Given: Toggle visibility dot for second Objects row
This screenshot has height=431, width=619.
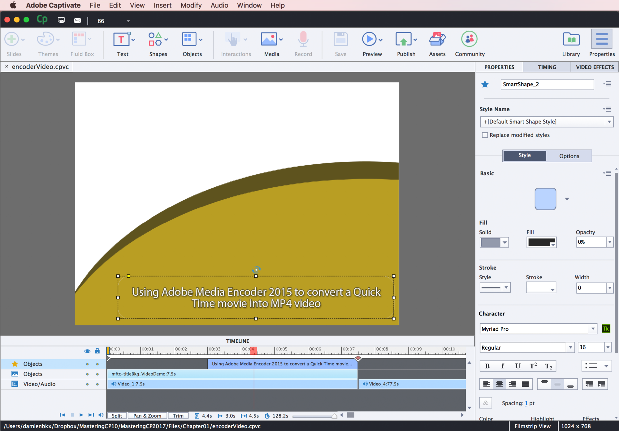Looking at the screenshot, I should click(x=87, y=374).
